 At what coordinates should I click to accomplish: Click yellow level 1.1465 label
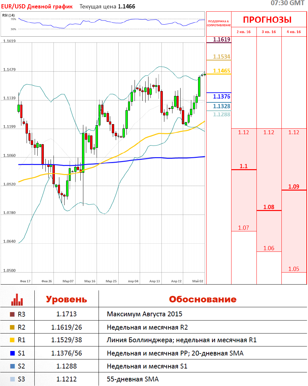(221, 71)
